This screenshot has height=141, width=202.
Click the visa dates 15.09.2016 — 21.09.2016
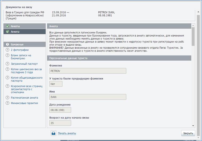point(60,14)
